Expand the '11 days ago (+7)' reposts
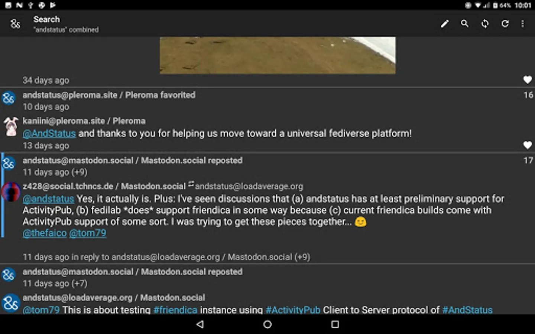 coord(55,284)
